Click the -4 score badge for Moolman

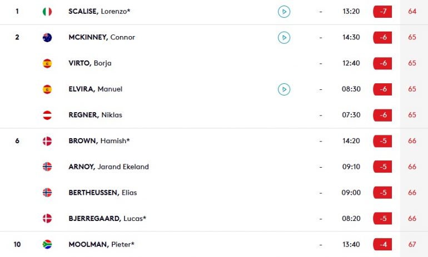click(x=382, y=244)
